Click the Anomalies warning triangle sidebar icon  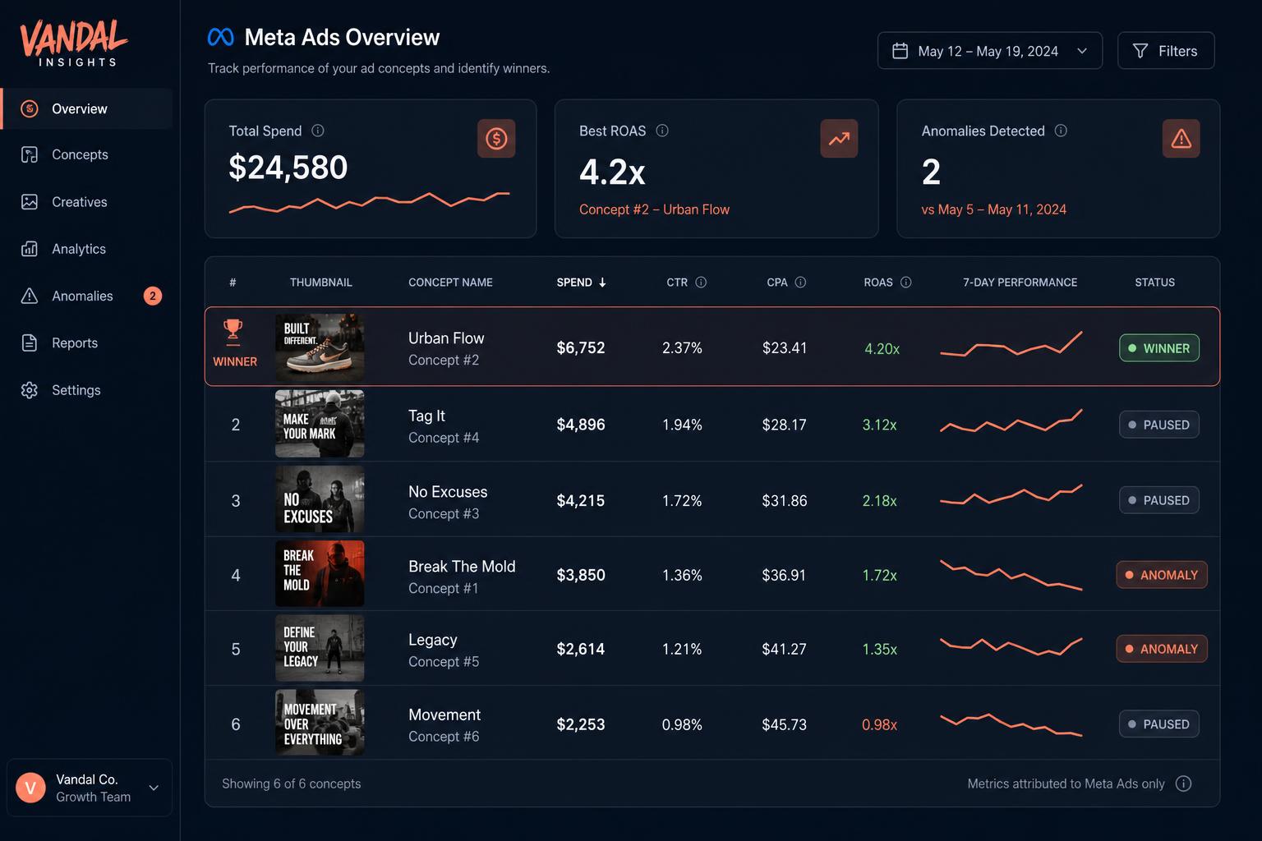pos(30,296)
